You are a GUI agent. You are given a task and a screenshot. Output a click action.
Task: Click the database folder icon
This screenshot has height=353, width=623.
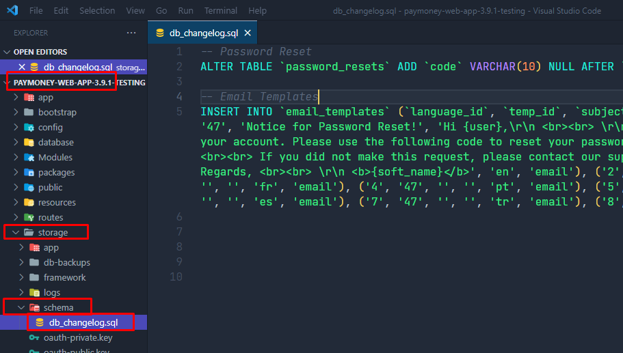(x=29, y=142)
